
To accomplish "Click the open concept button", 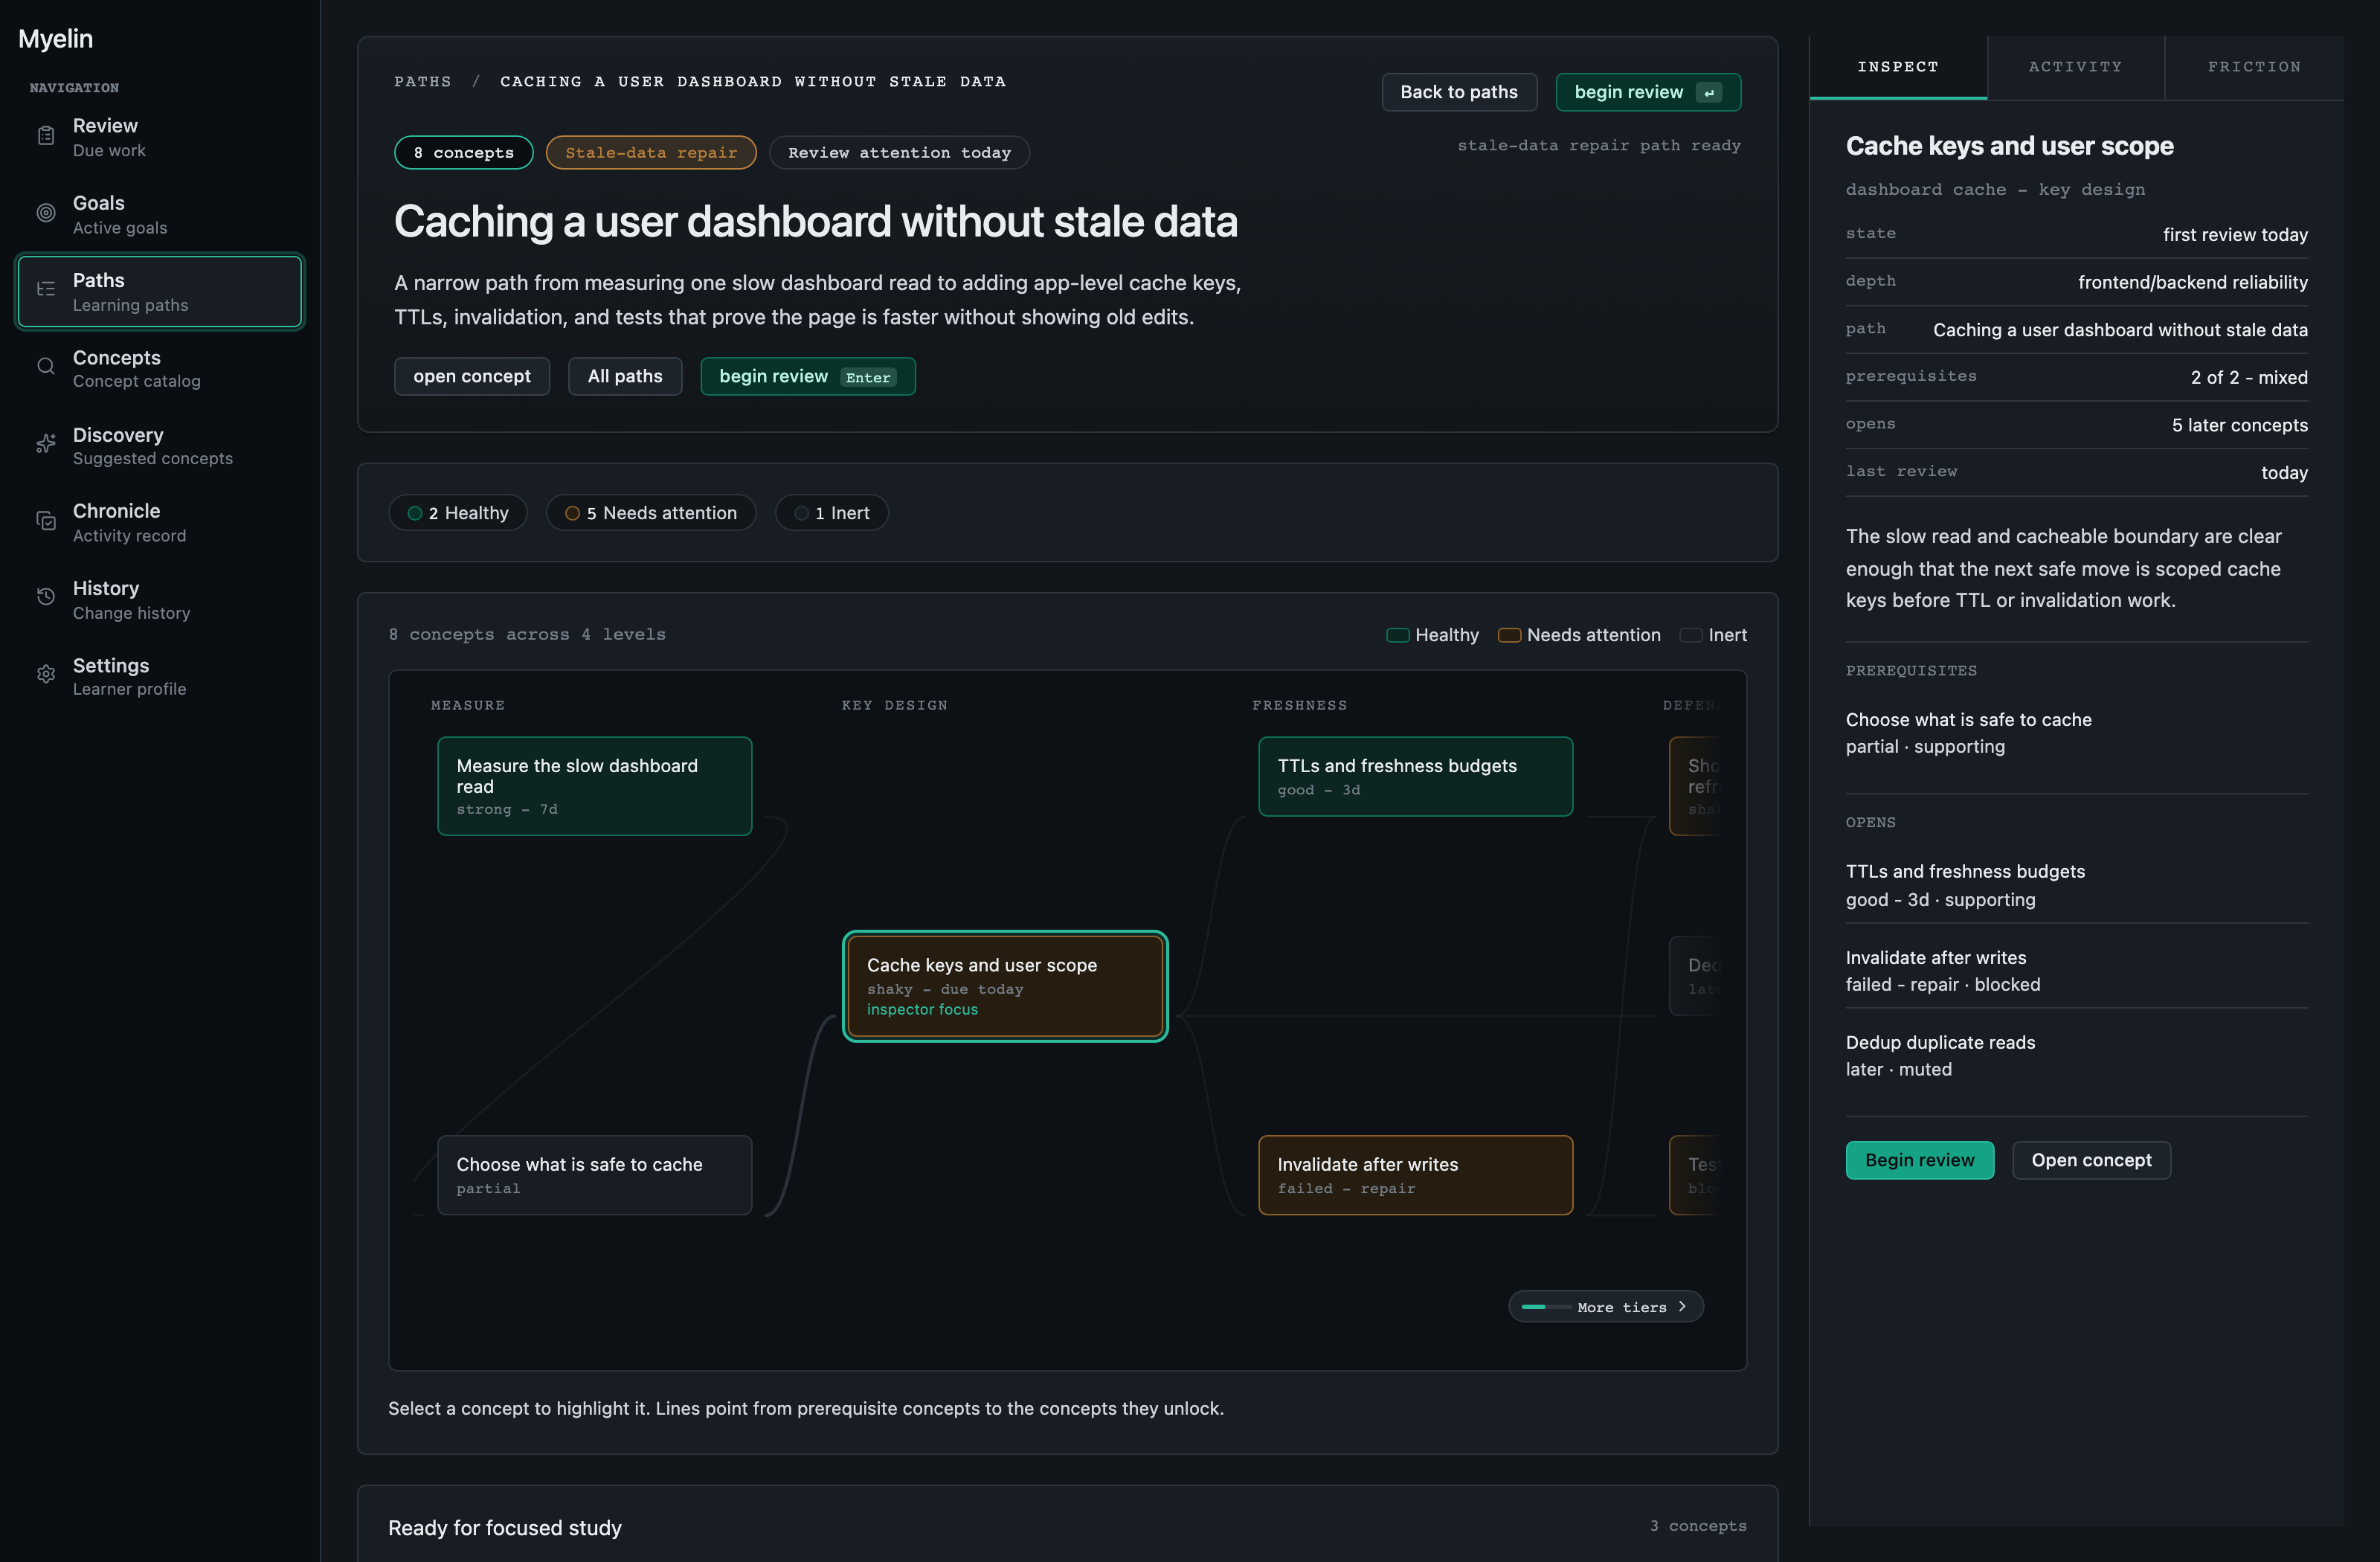I will 472,376.
